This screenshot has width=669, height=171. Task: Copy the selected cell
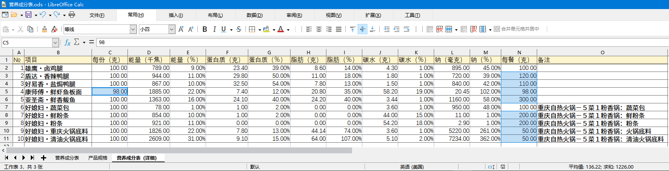click(30, 29)
